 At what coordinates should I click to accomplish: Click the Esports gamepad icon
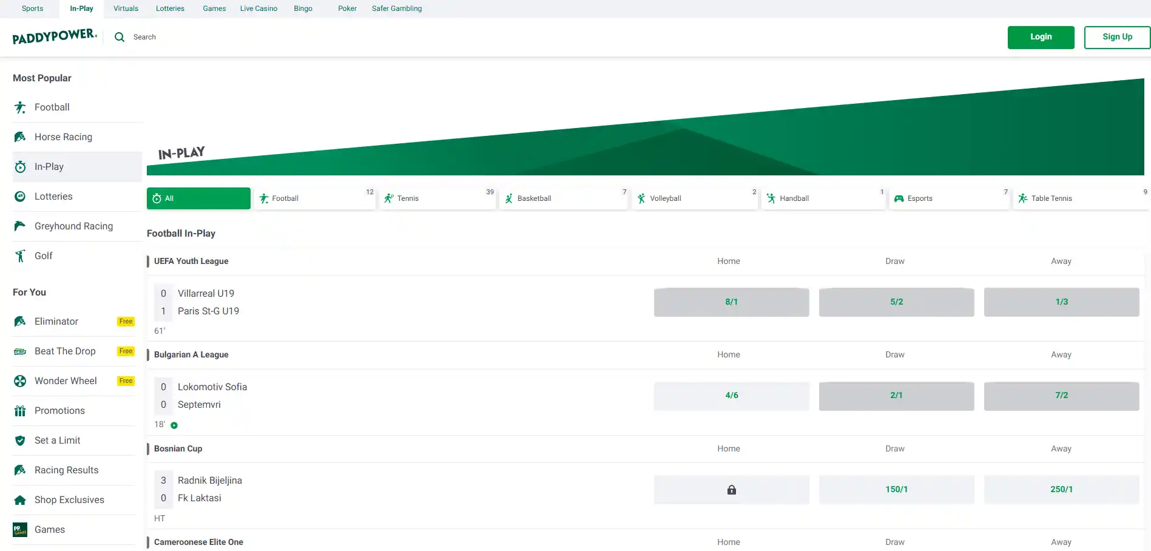coord(899,198)
